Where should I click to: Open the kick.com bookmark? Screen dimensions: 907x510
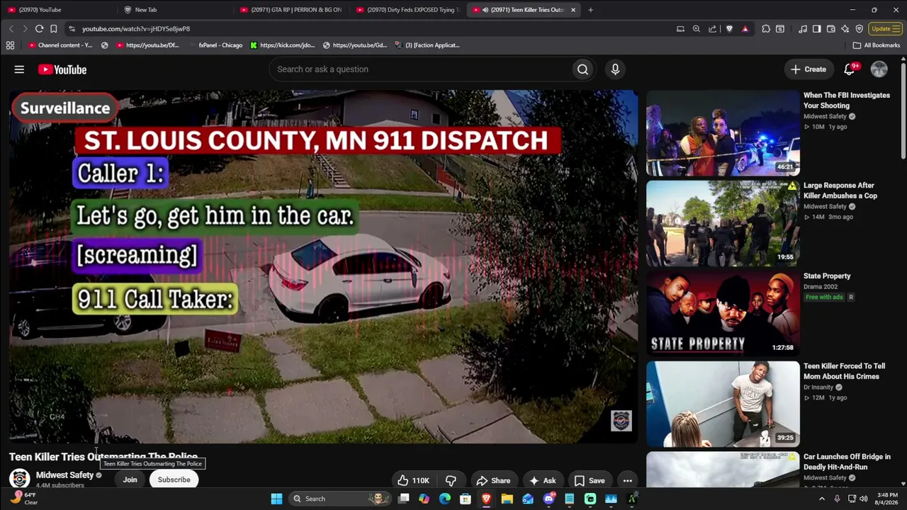[282, 45]
